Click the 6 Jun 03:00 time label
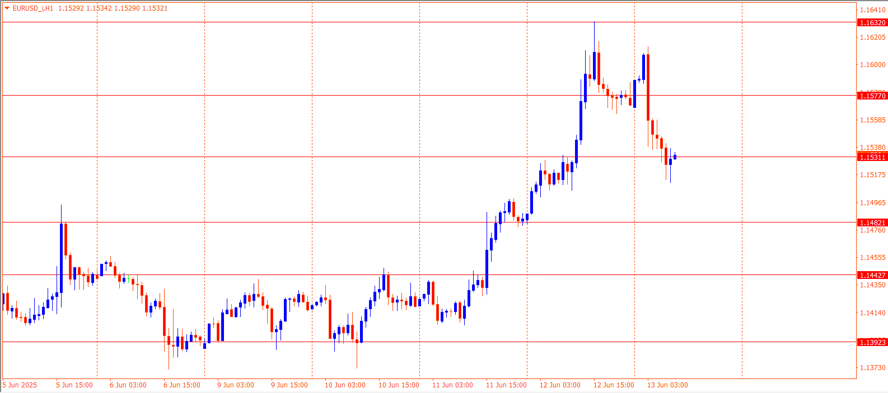Viewport: 888px width, 393px height. tap(128, 385)
